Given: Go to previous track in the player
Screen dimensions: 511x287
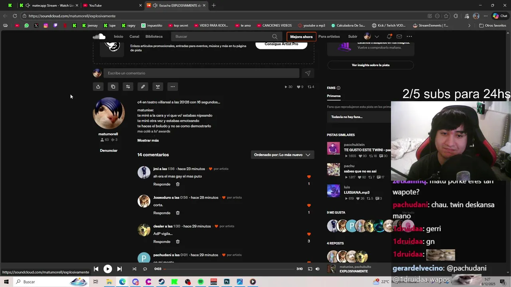Looking at the screenshot, I should click(x=96, y=269).
